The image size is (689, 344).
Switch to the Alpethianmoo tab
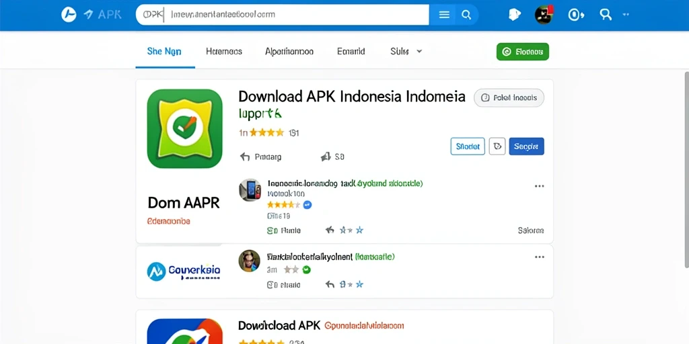pos(289,51)
